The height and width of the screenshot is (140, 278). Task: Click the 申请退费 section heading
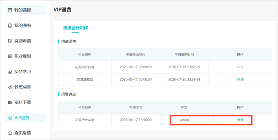(x=68, y=42)
